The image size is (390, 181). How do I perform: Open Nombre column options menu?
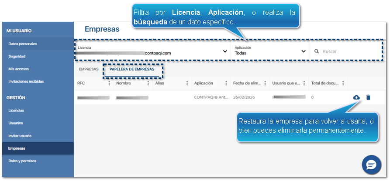(x=148, y=83)
